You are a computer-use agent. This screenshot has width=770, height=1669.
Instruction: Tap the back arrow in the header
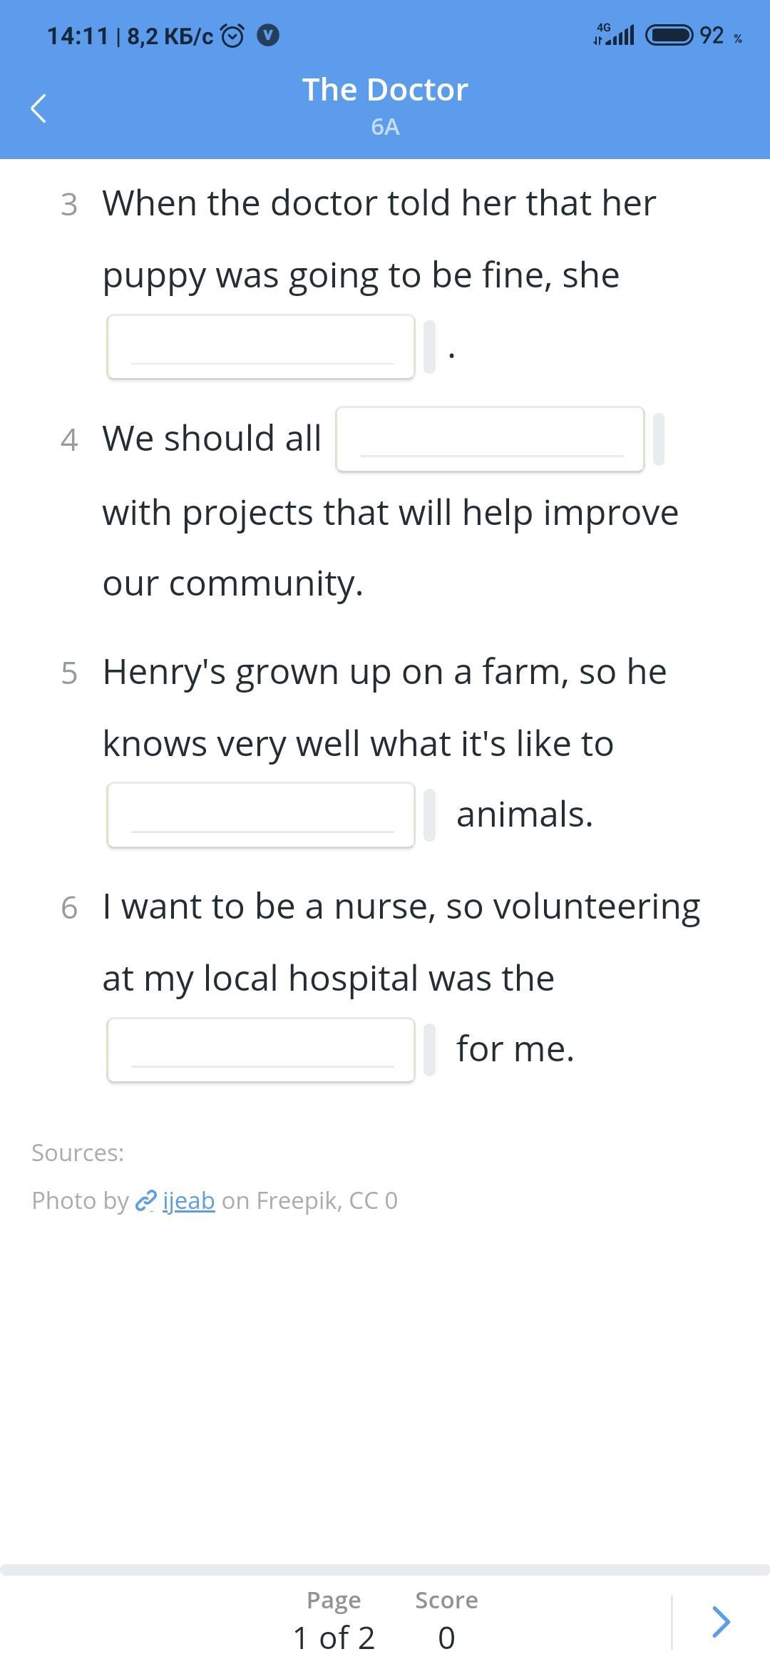(39, 108)
